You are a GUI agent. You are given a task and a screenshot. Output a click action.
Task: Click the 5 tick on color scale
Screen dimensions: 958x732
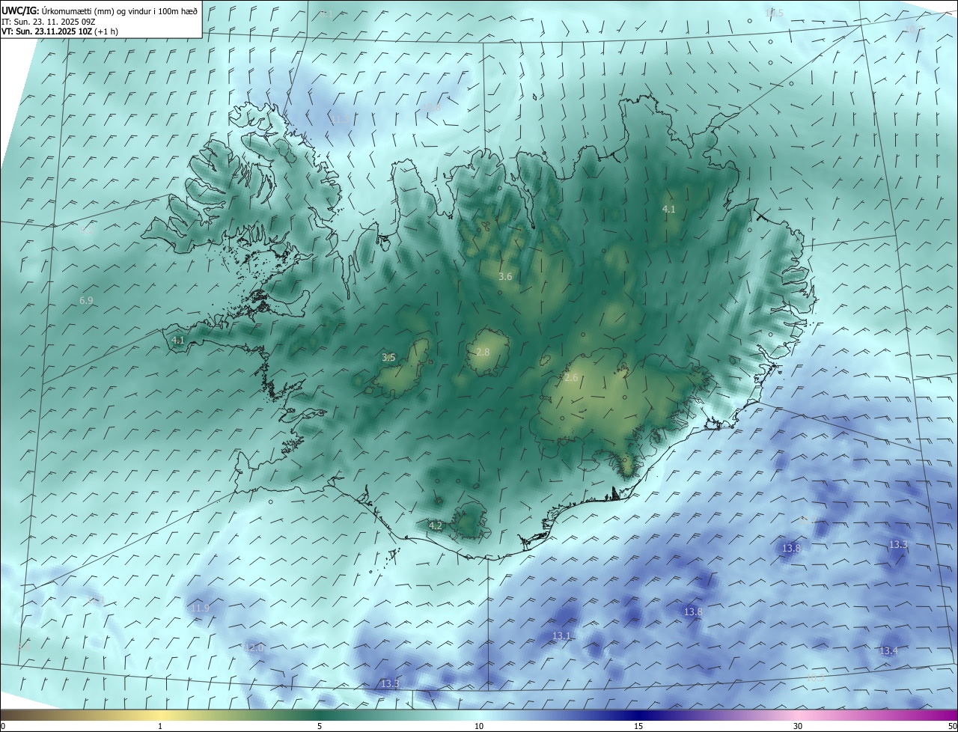point(320,726)
